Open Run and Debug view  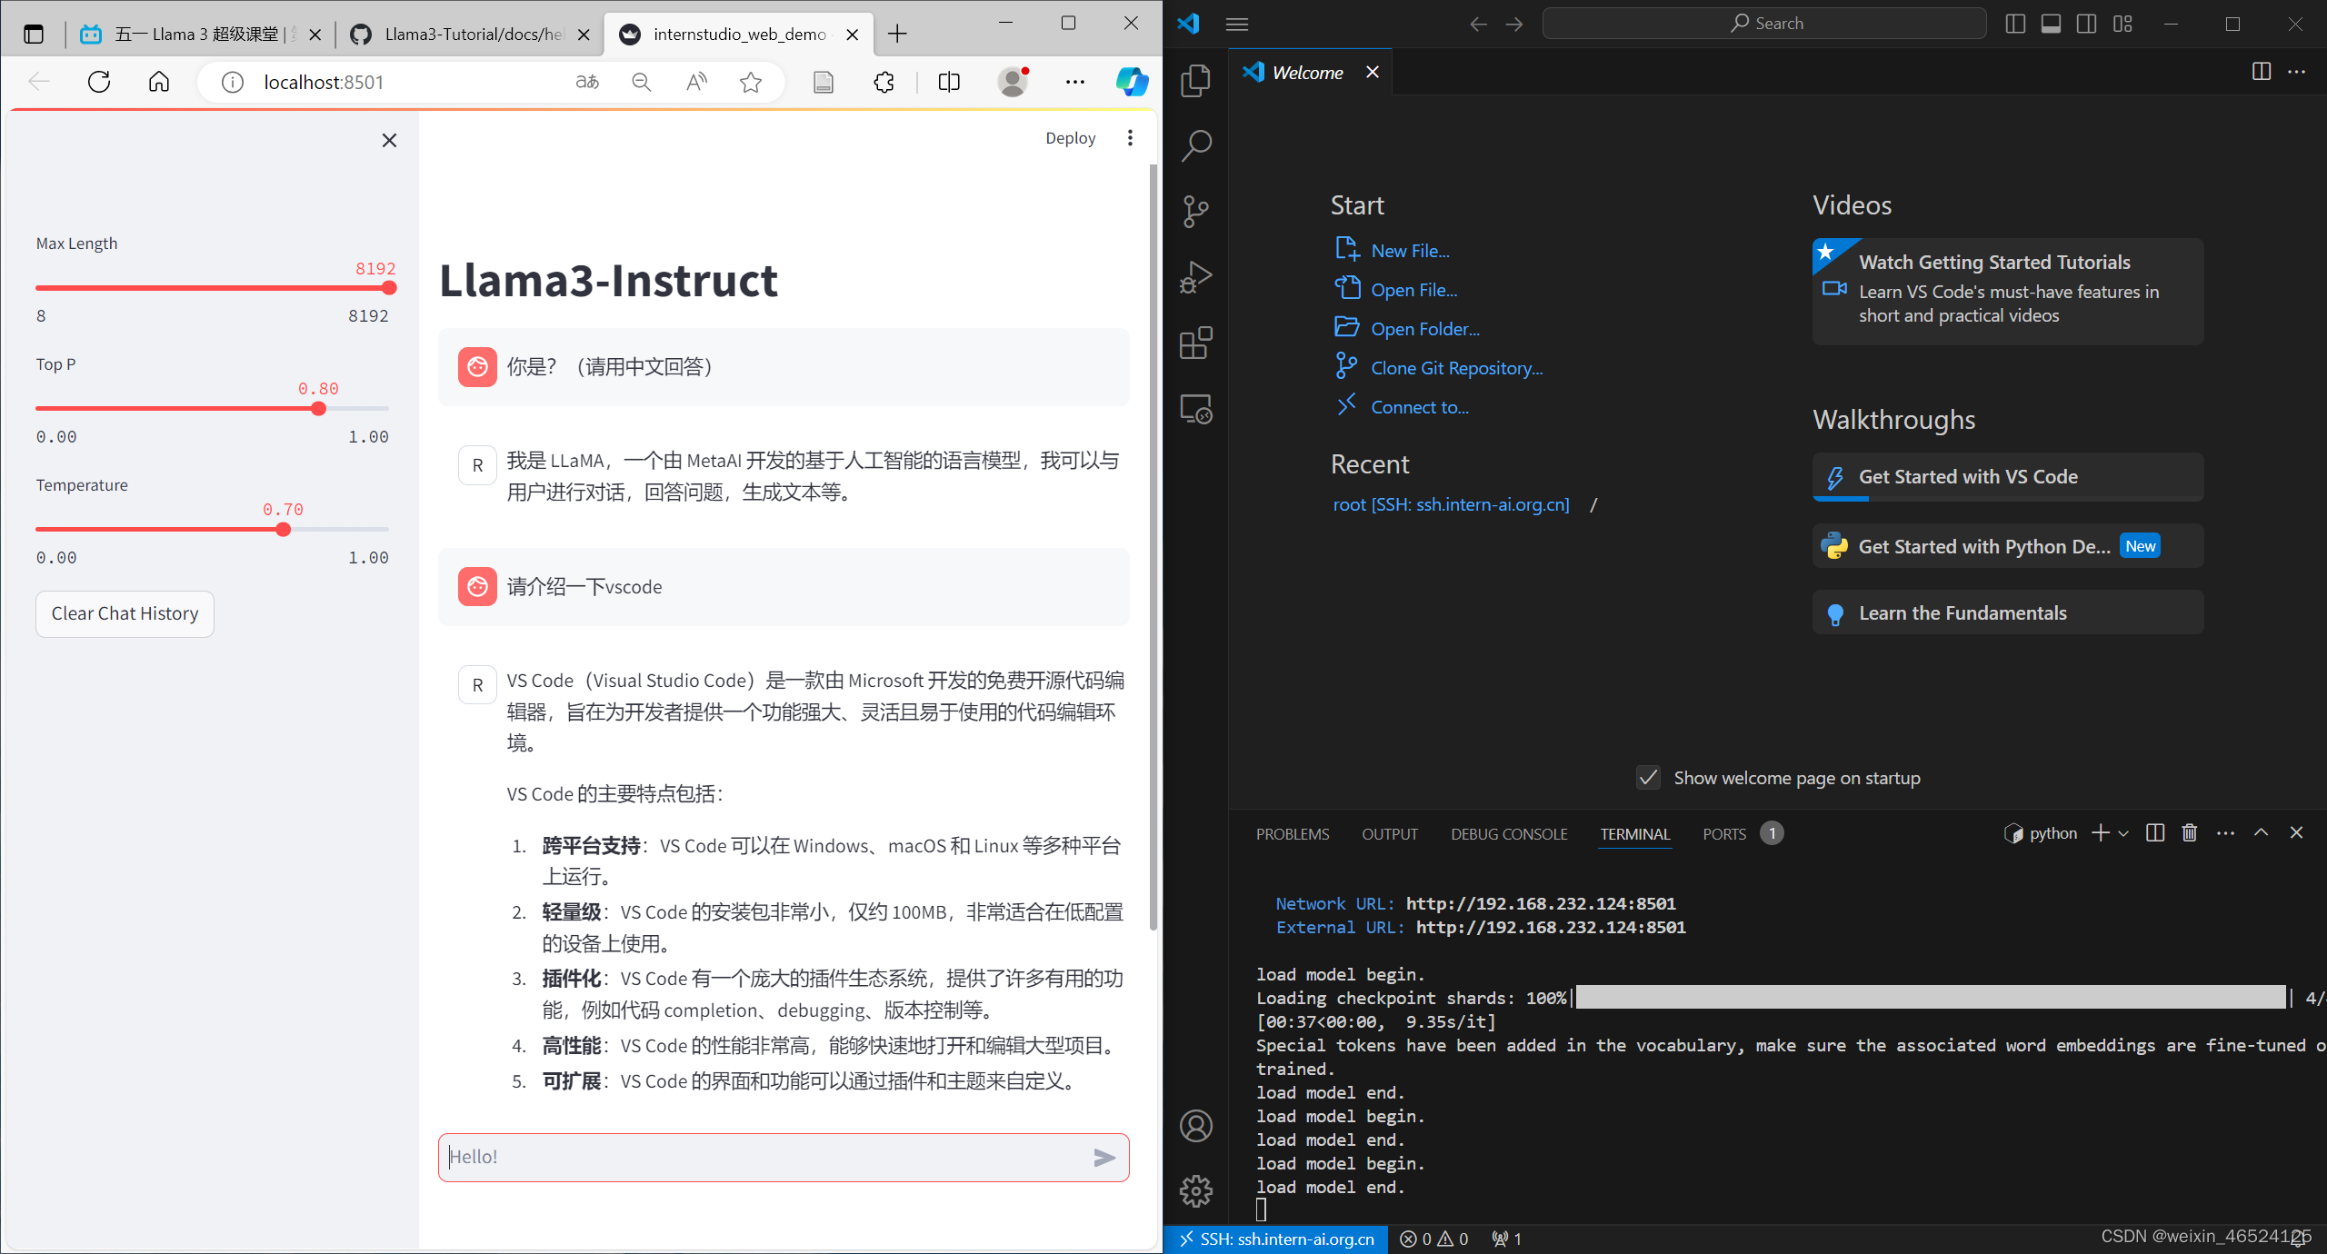point(1195,277)
